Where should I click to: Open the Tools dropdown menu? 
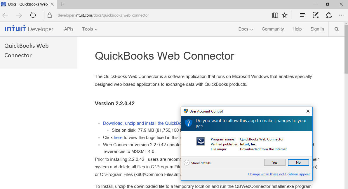click(x=89, y=29)
